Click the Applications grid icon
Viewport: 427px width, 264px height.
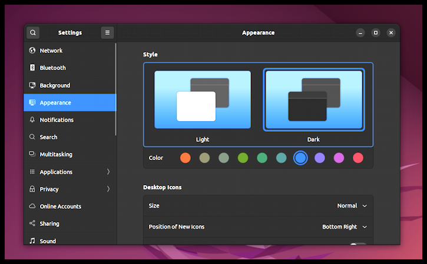(x=32, y=172)
